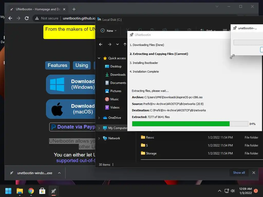Viewport: 263px width, 197px height.
Task: Open Videos in the Explorer sidebar
Action: point(112,107)
